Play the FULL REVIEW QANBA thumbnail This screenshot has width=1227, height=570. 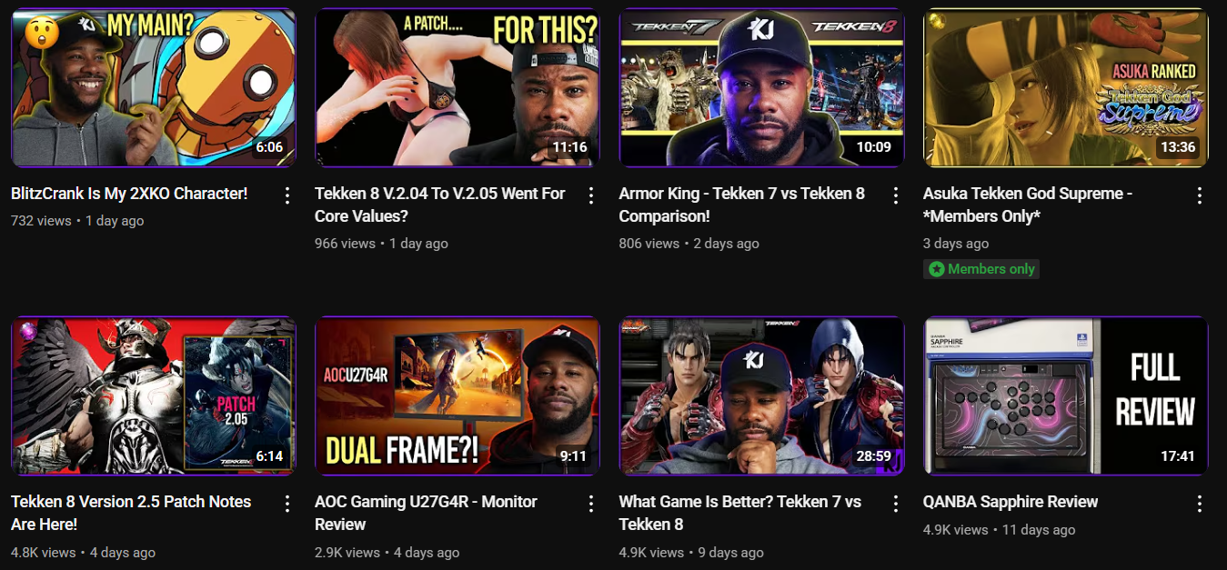click(1066, 396)
